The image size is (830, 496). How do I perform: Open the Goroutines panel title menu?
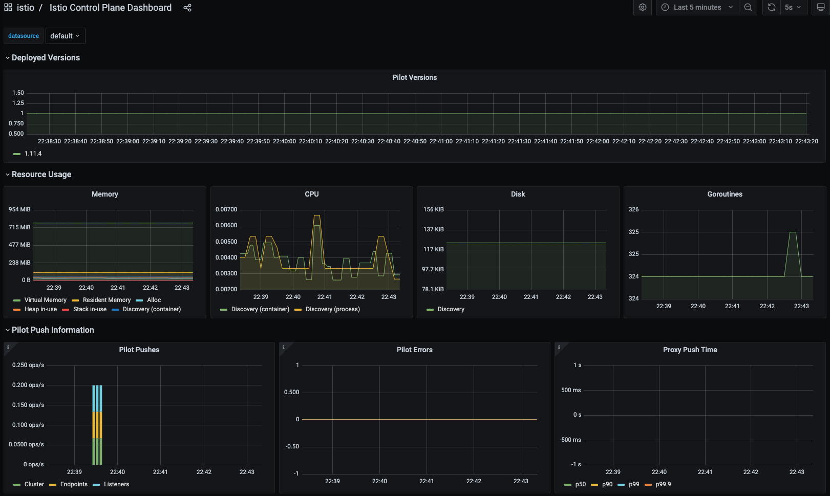725,195
